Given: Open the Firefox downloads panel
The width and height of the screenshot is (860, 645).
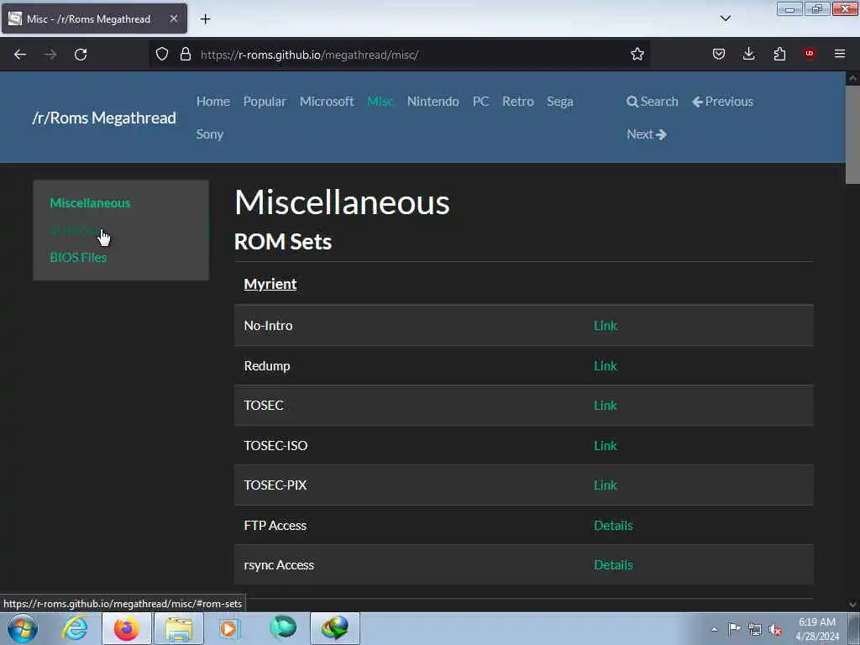Looking at the screenshot, I should [748, 55].
